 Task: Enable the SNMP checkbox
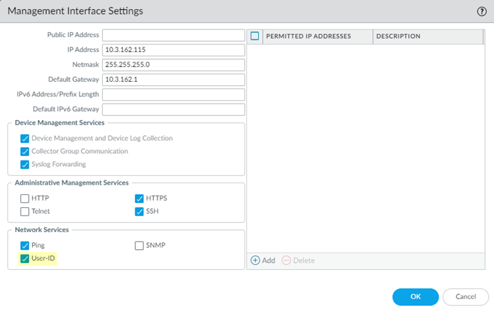click(x=139, y=245)
